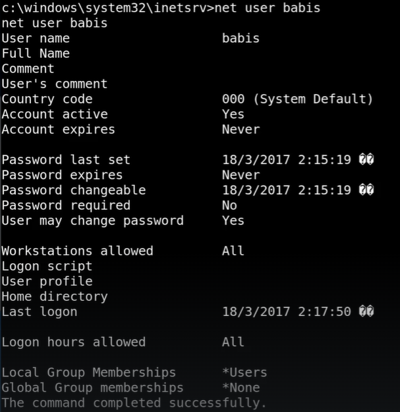Click the 'Never' value beside Password expires

click(x=241, y=175)
